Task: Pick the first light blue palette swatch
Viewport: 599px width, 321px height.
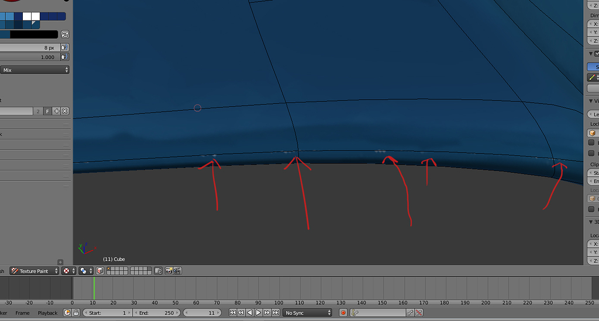Action: [3, 16]
